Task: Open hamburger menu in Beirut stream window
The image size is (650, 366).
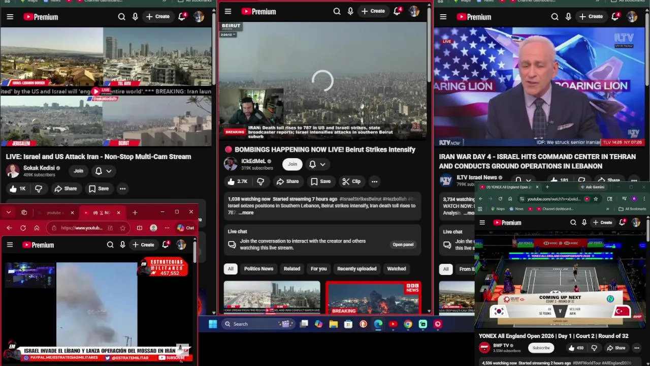Action: click(227, 11)
